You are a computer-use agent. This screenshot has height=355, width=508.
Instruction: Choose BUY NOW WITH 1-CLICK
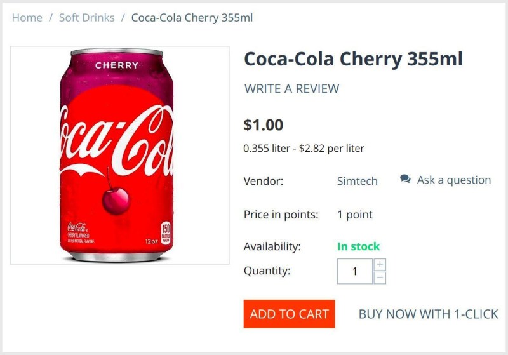[x=428, y=314]
